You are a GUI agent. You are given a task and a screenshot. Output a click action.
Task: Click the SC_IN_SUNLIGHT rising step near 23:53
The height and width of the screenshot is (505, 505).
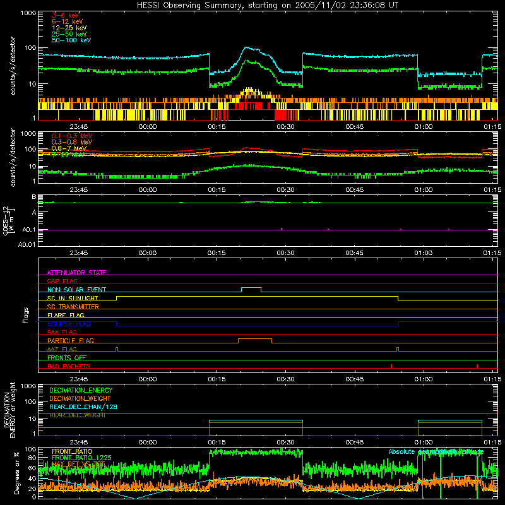[x=116, y=298]
